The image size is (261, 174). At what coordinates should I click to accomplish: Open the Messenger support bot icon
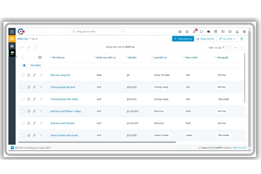click(12, 148)
